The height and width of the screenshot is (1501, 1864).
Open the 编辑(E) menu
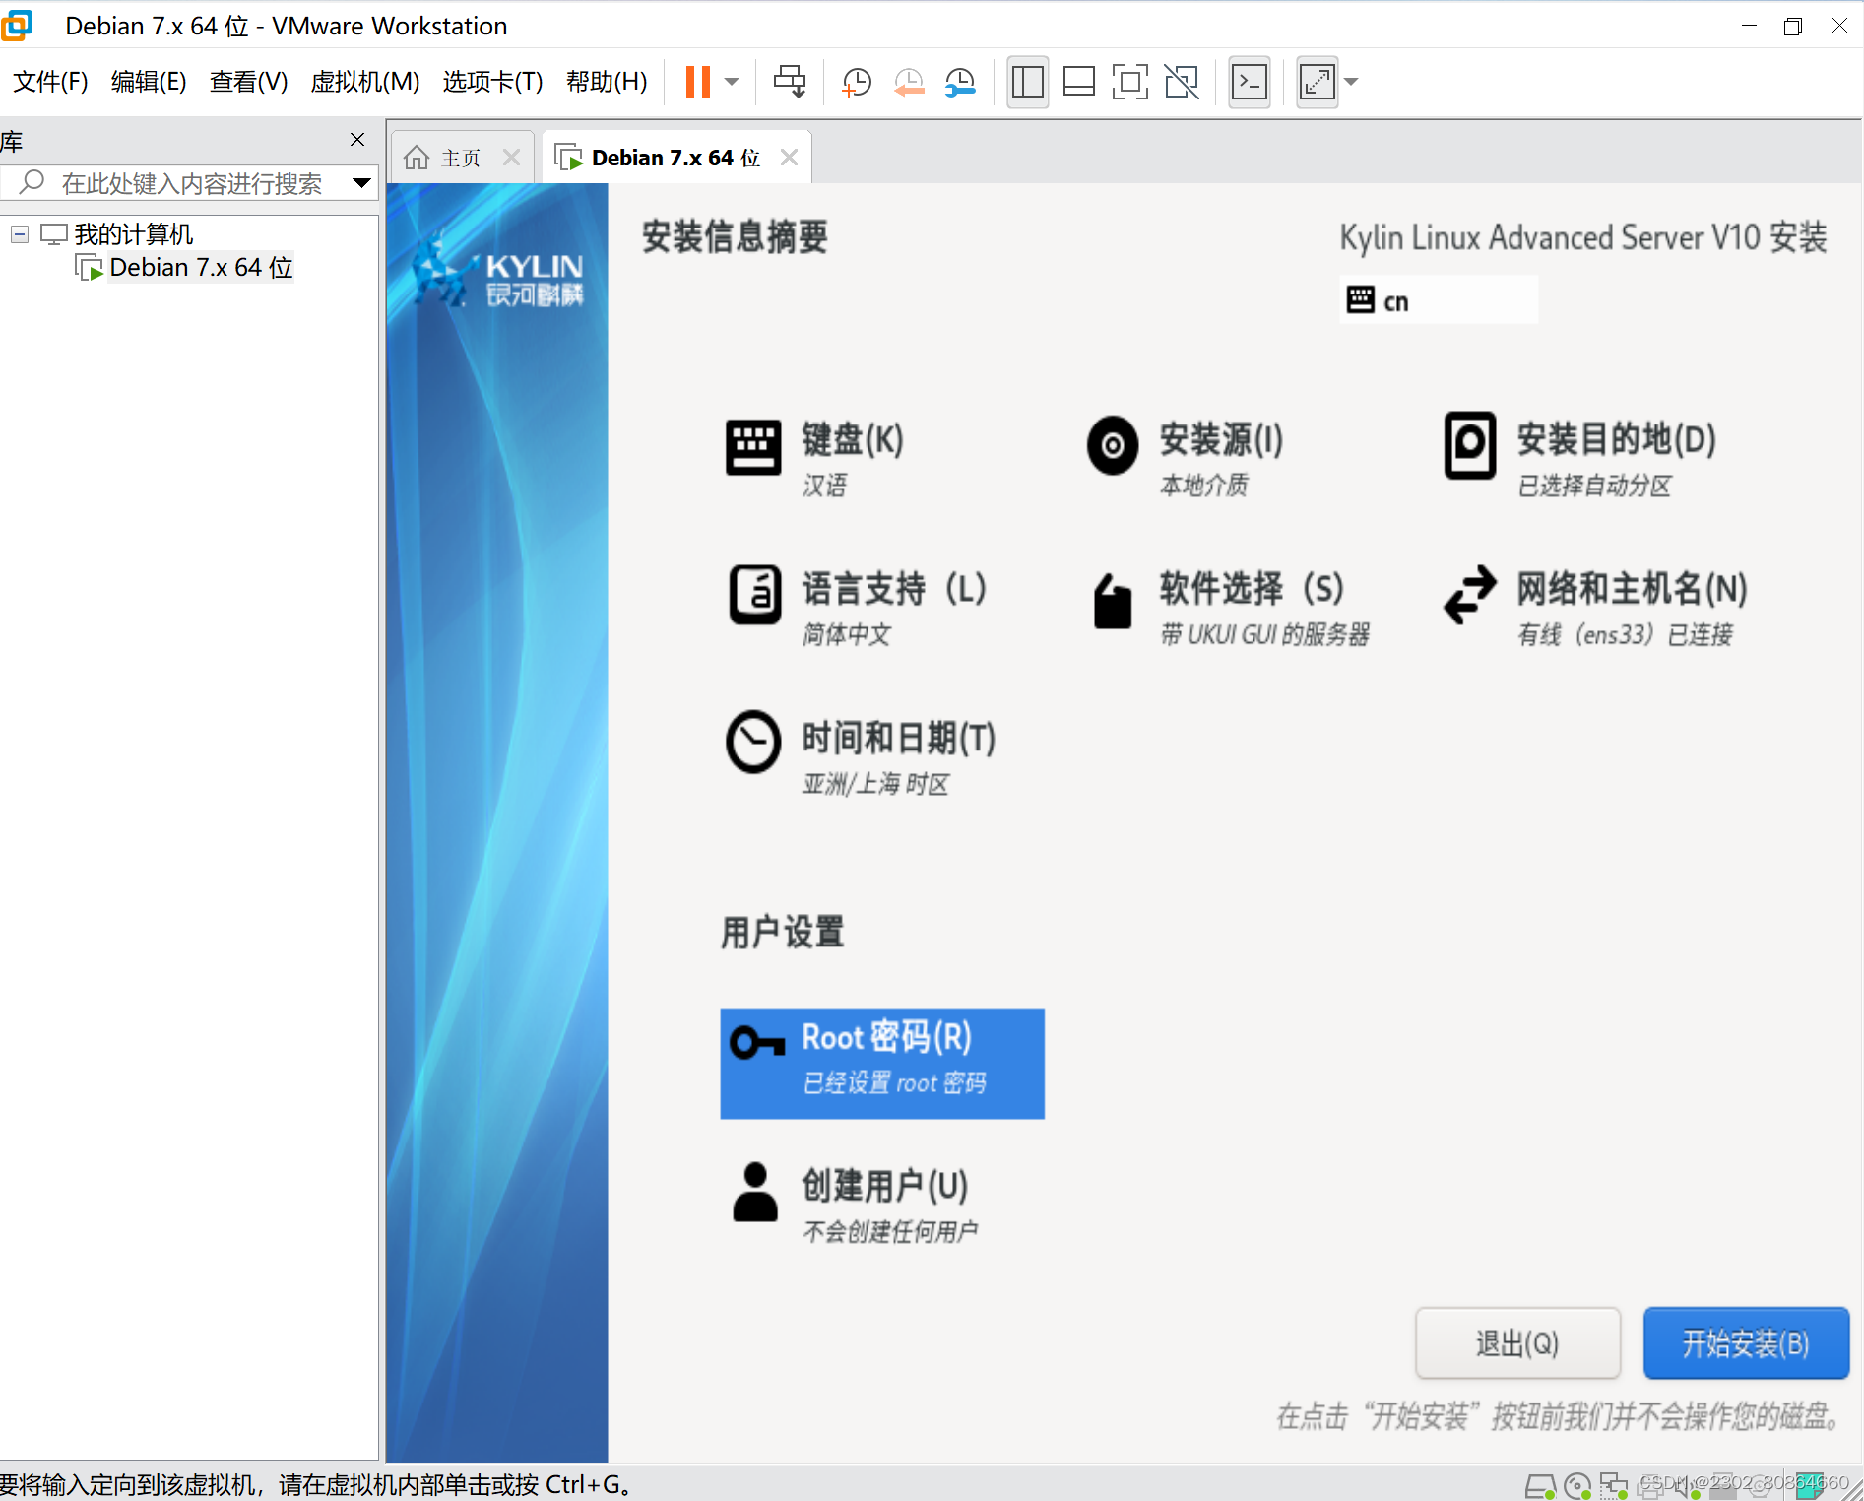149,82
